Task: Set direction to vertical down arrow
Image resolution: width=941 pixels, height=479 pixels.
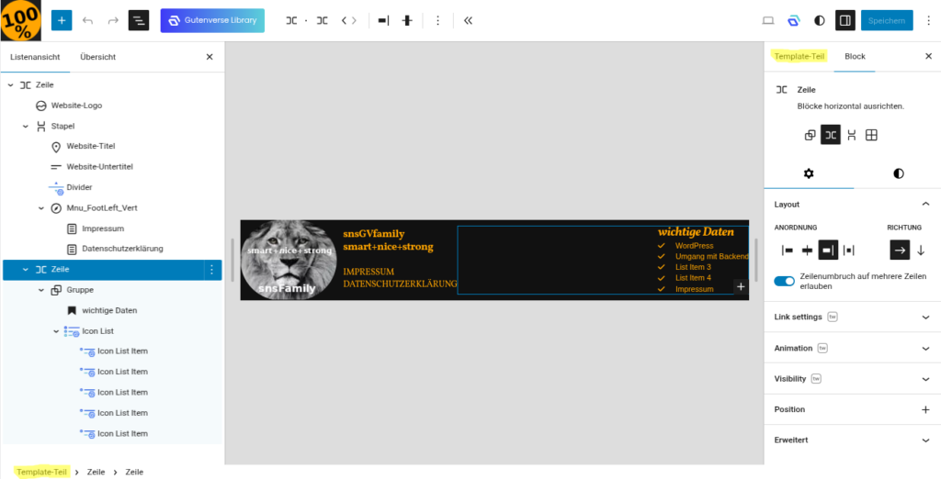Action: pyautogui.click(x=921, y=250)
